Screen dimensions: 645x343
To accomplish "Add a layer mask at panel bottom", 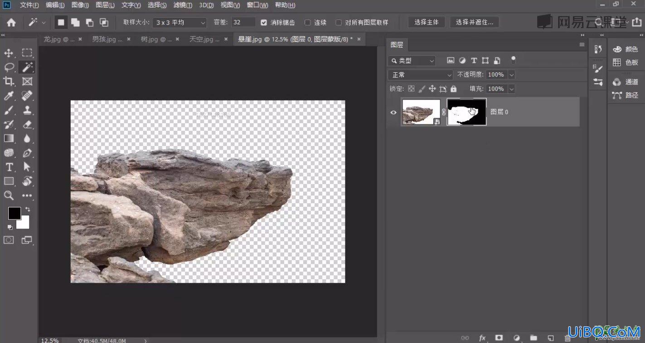I will tap(499, 338).
